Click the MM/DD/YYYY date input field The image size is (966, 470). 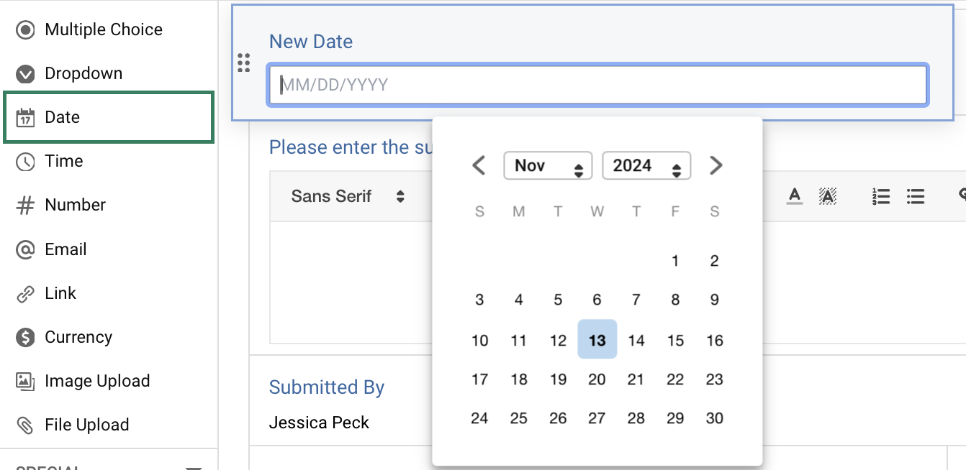597,86
